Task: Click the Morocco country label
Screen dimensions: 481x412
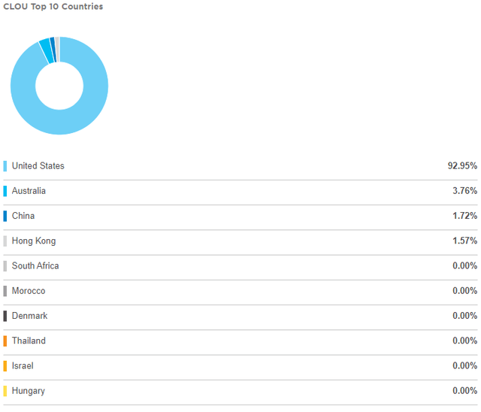Action: (29, 291)
